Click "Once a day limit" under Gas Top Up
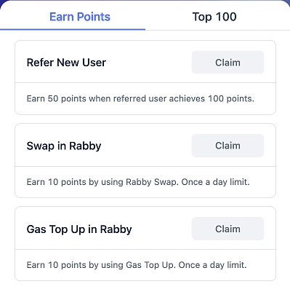Viewport: 290px width, 292px height. tap(212, 265)
